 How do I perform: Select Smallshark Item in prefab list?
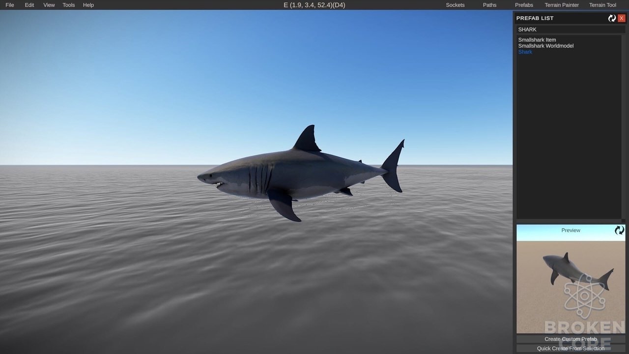point(537,40)
